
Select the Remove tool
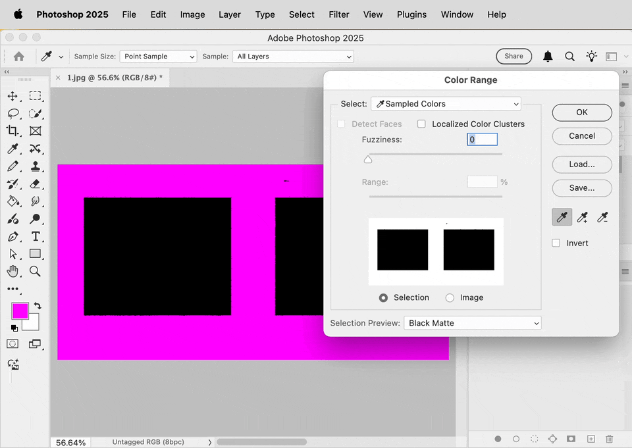[35, 149]
